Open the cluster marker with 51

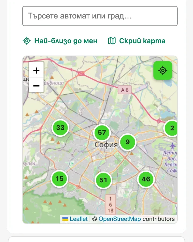pyautogui.click(x=103, y=180)
